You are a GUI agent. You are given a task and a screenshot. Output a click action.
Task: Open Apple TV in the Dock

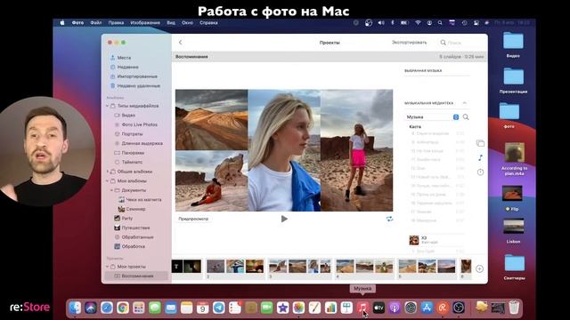click(x=379, y=308)
